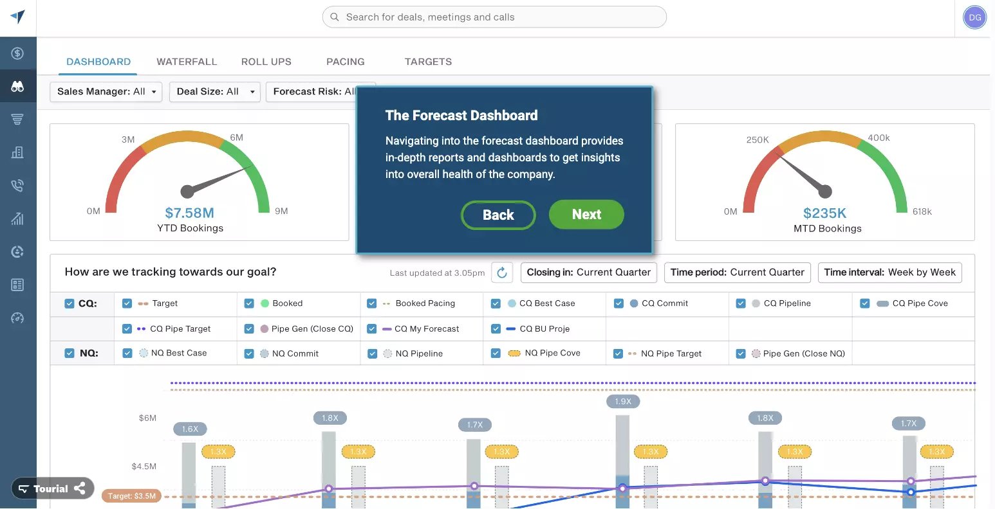Toggle the CQ row checkbox
Viewport: 995px width, 509px height.
pos(70,303)
